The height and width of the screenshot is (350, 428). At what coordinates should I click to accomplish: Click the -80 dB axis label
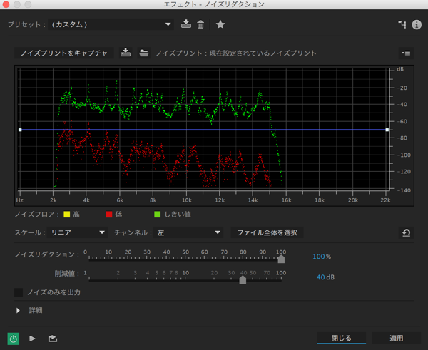(x=402, y=138)
